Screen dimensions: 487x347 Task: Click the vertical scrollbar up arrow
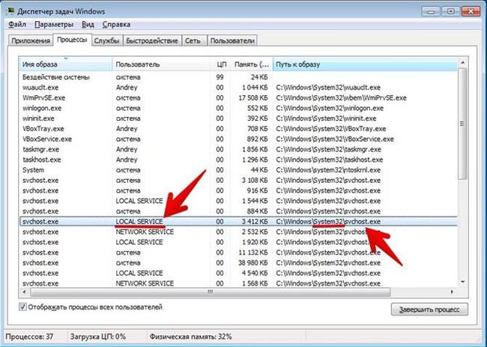click(462, 63)
